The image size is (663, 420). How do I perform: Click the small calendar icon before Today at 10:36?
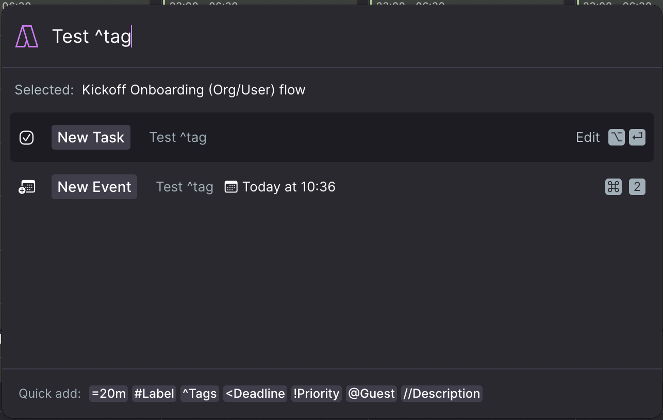pos(231,187)
